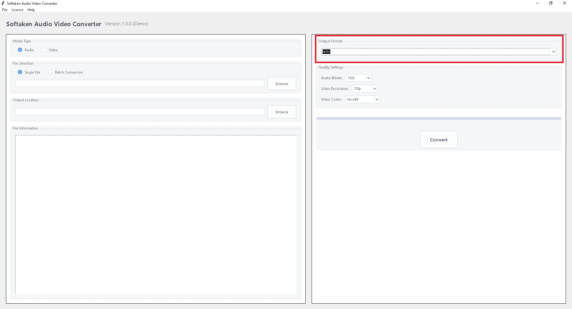Click the source file path field
572x309 pixels.
point(139,83)
